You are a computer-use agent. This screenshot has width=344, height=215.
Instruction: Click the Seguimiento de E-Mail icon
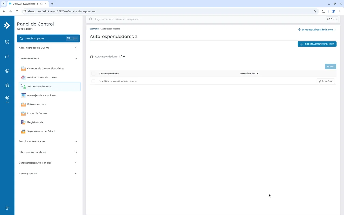pos(23,131)
